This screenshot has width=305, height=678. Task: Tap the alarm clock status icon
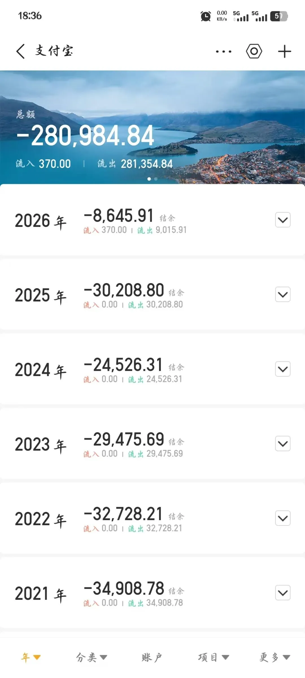[206, 16]
